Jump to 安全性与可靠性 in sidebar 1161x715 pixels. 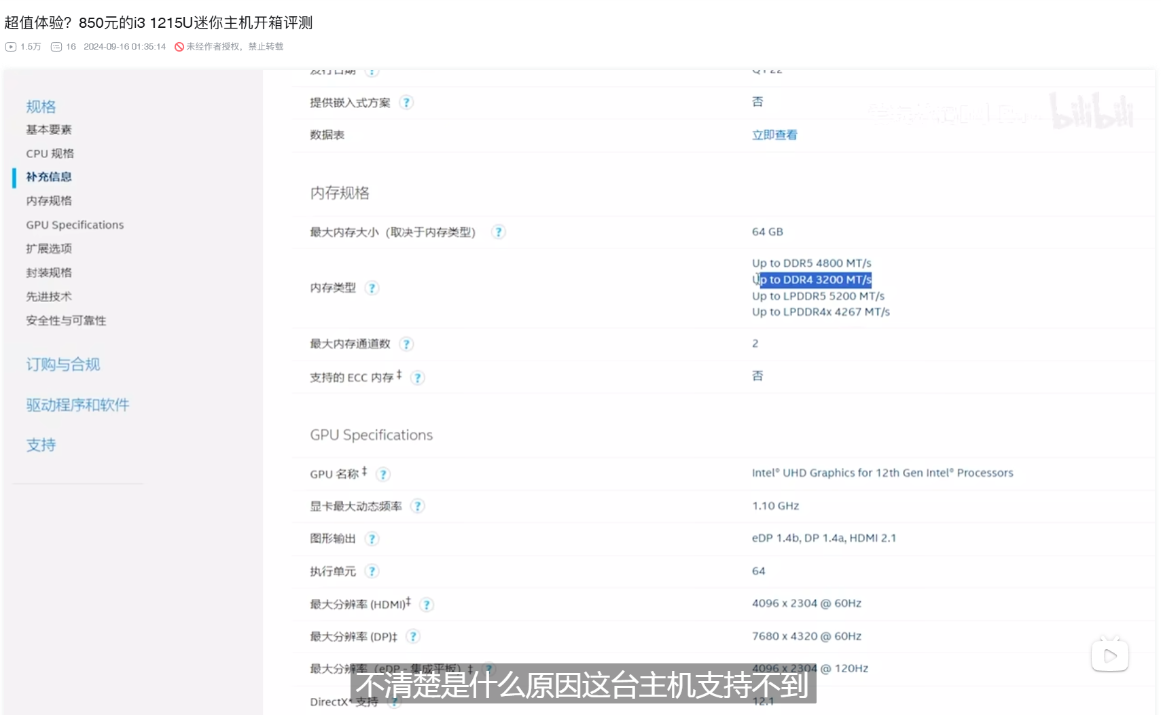point(66,320)
